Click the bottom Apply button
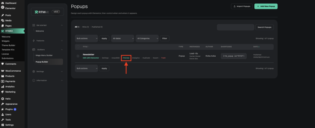The width and height of the screenshot is (315, 128). tap(104, 68)
